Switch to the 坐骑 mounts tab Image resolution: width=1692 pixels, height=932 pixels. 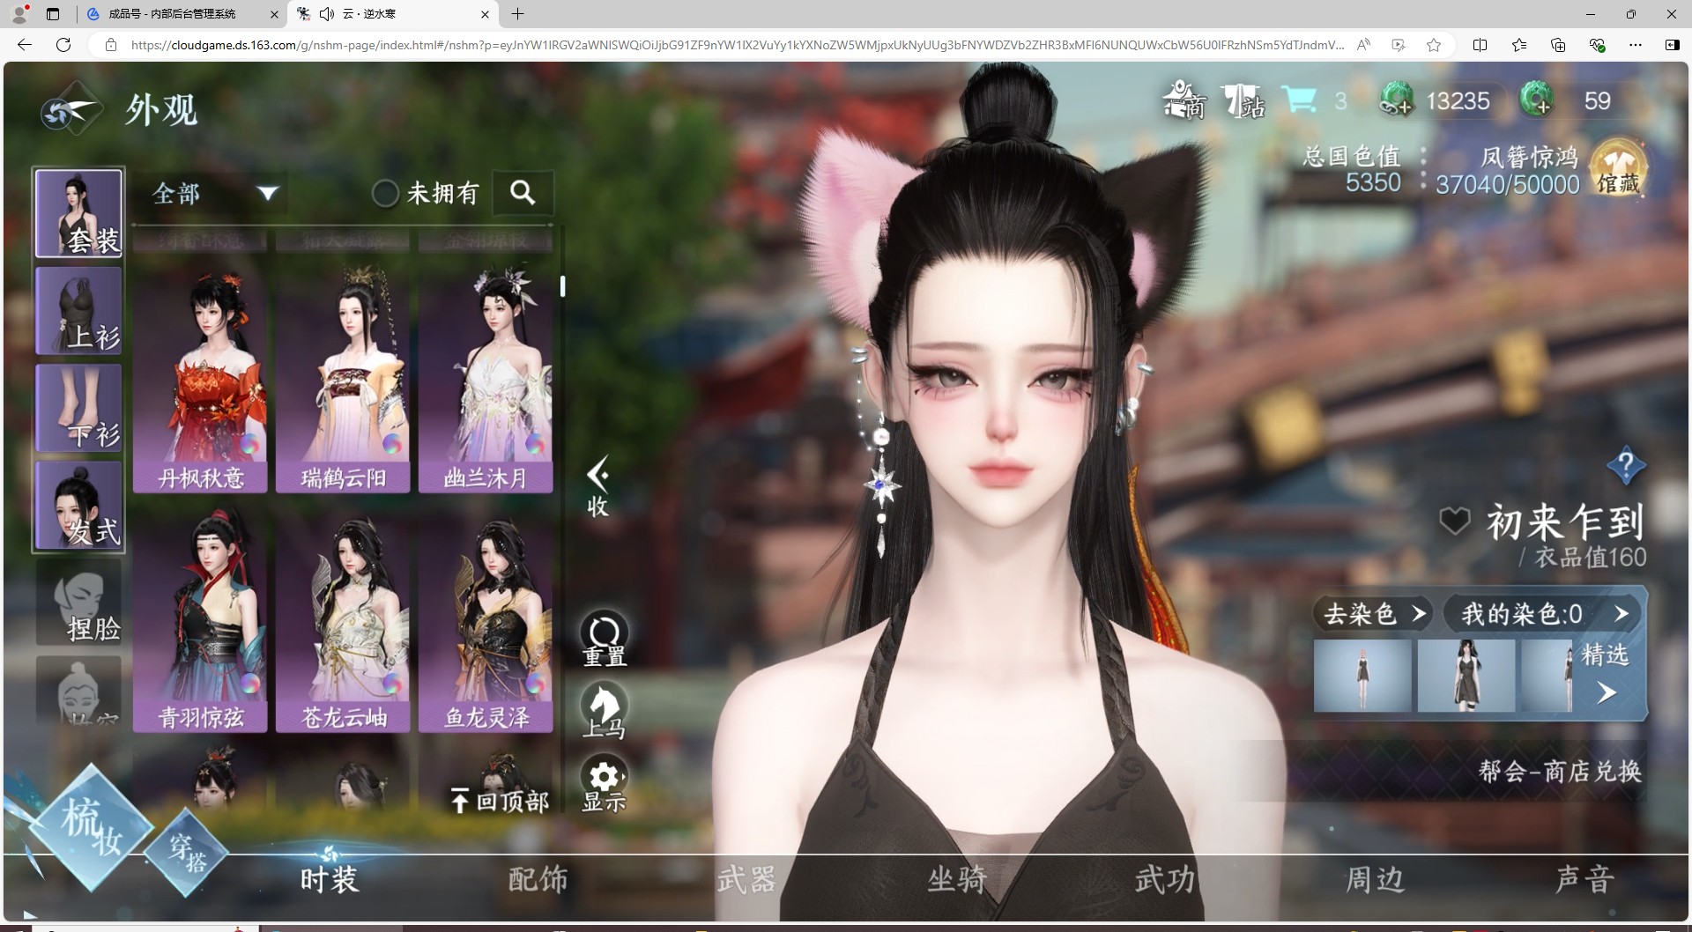[x=956, y=878]
